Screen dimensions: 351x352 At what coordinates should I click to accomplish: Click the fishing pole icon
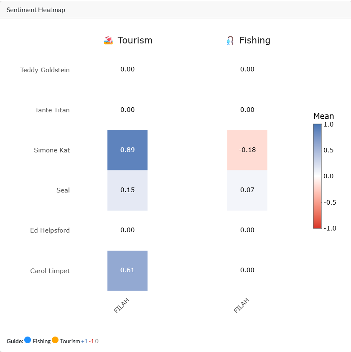[x=230, y=41]
